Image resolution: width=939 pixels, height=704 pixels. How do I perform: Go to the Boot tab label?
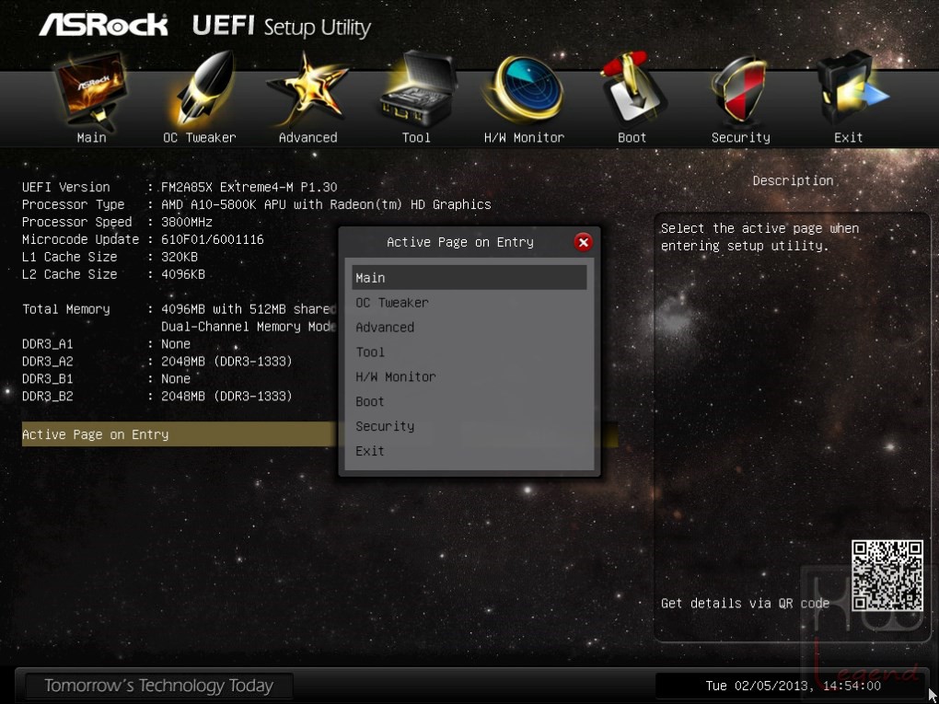pyautogui.click(x=632, y=138)
